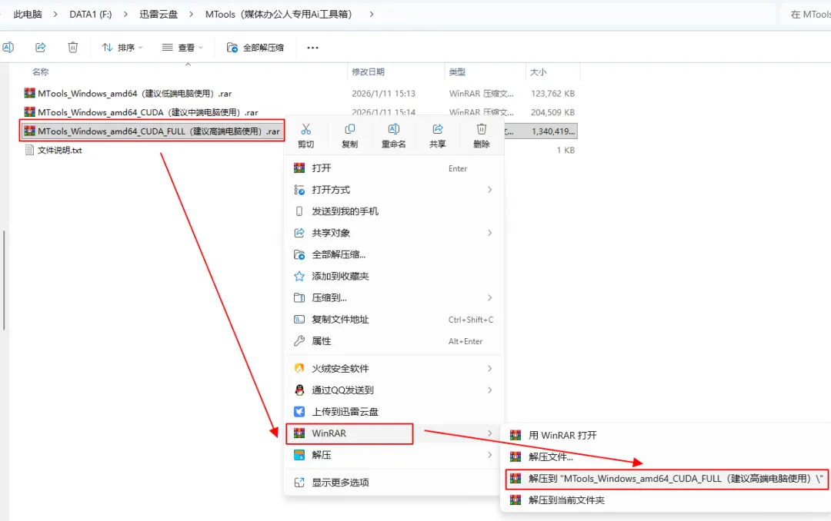831x521 pixels.
Task: Click the toolbar trash delete icon
Action: coord(72,47)
